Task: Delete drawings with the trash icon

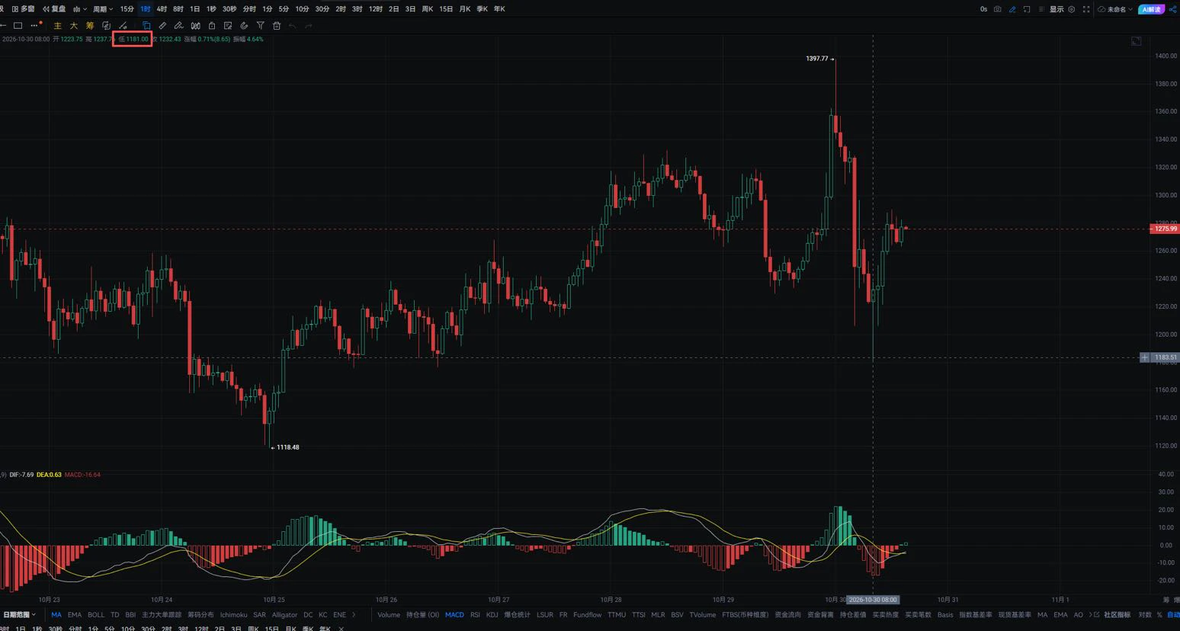Action: [277, 26]
